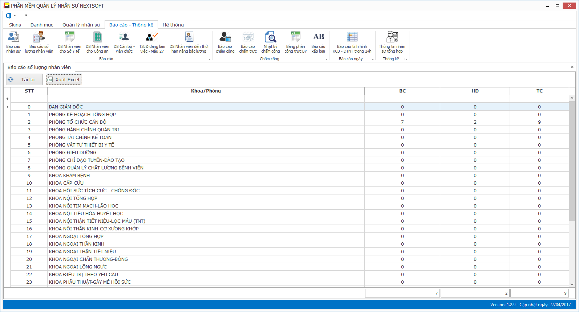Sort by the TC column header

(x=539, y=91)
